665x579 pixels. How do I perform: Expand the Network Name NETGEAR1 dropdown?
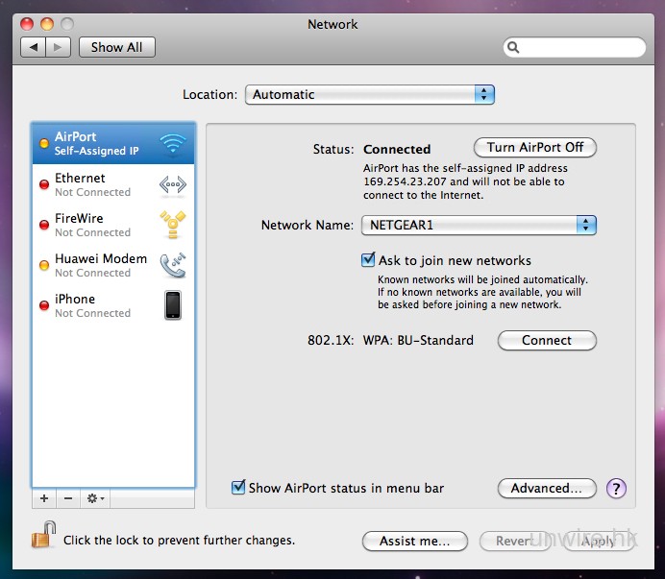tap(479, 226)
